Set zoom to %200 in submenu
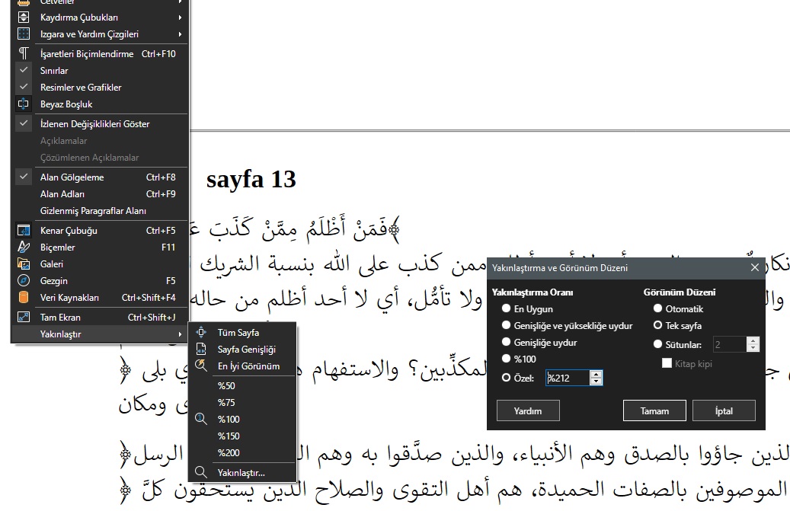Viewport: 790px width, 511px height. tap(242, 452)
